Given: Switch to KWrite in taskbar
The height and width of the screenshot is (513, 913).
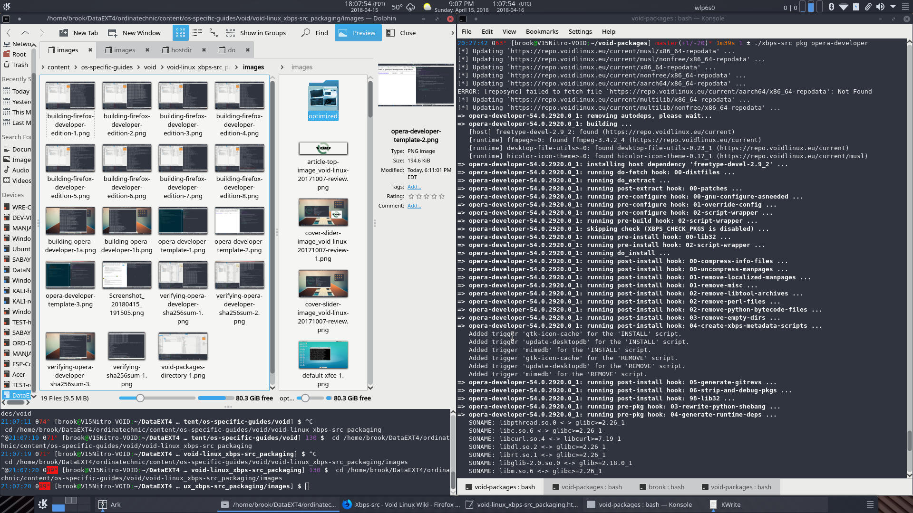Looking at the screenshot, I should click(725, 504).
